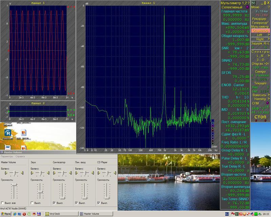The image size is (271, 217).
Task: Click the RU language indicator in tray
Action: coord(227,214)
